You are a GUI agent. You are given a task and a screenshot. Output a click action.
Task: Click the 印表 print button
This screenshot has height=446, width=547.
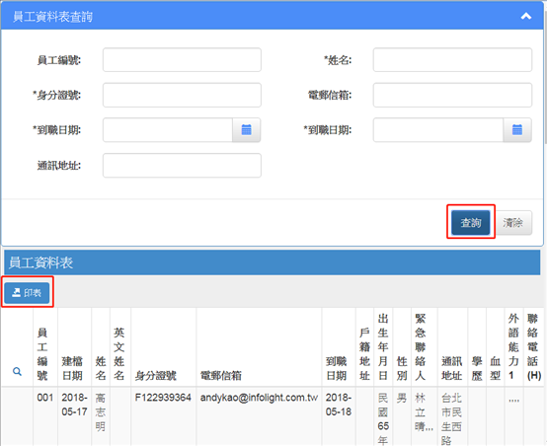tap(27, 292)
